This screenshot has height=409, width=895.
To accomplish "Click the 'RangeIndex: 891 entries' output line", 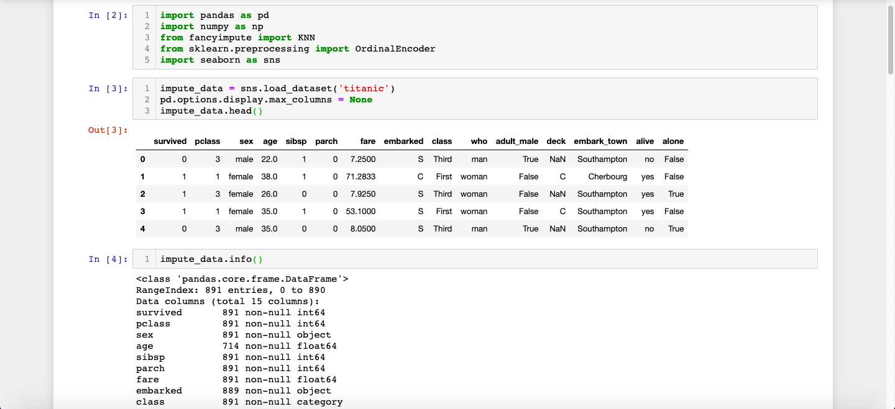I will (231, 290).
